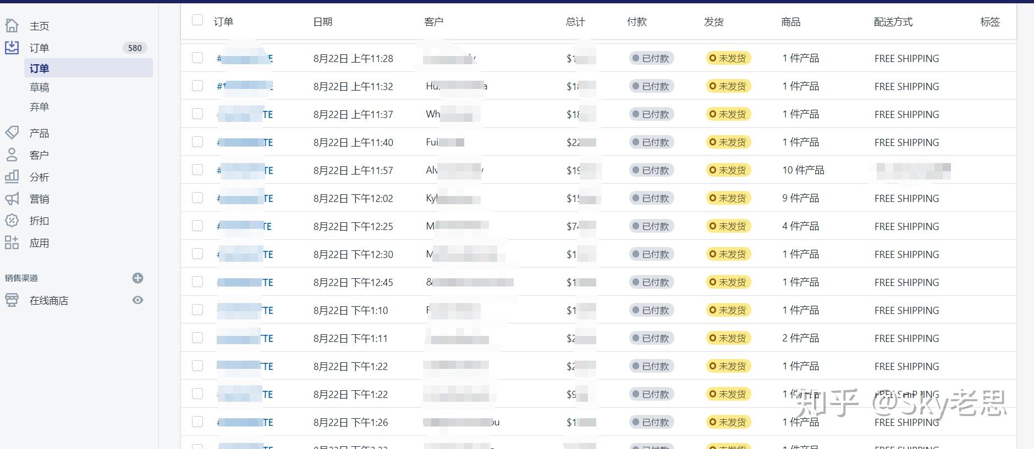Go to 草稿 drafts submenu
The image size is (1034, 449).
click(x=40, y=87)
